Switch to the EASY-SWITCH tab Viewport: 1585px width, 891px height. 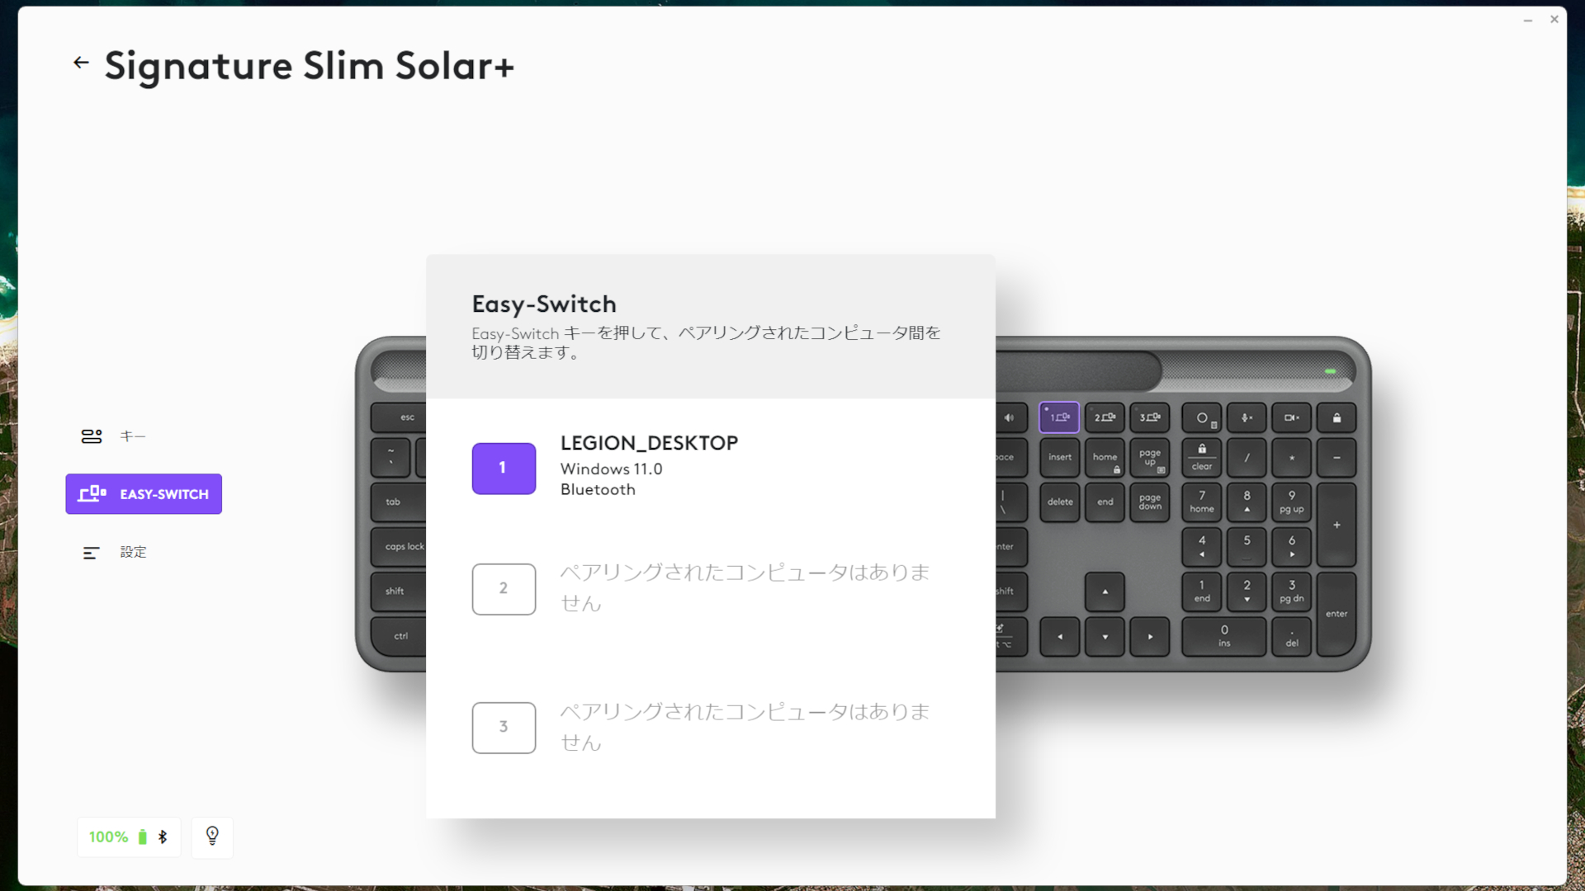coord(143,493)
